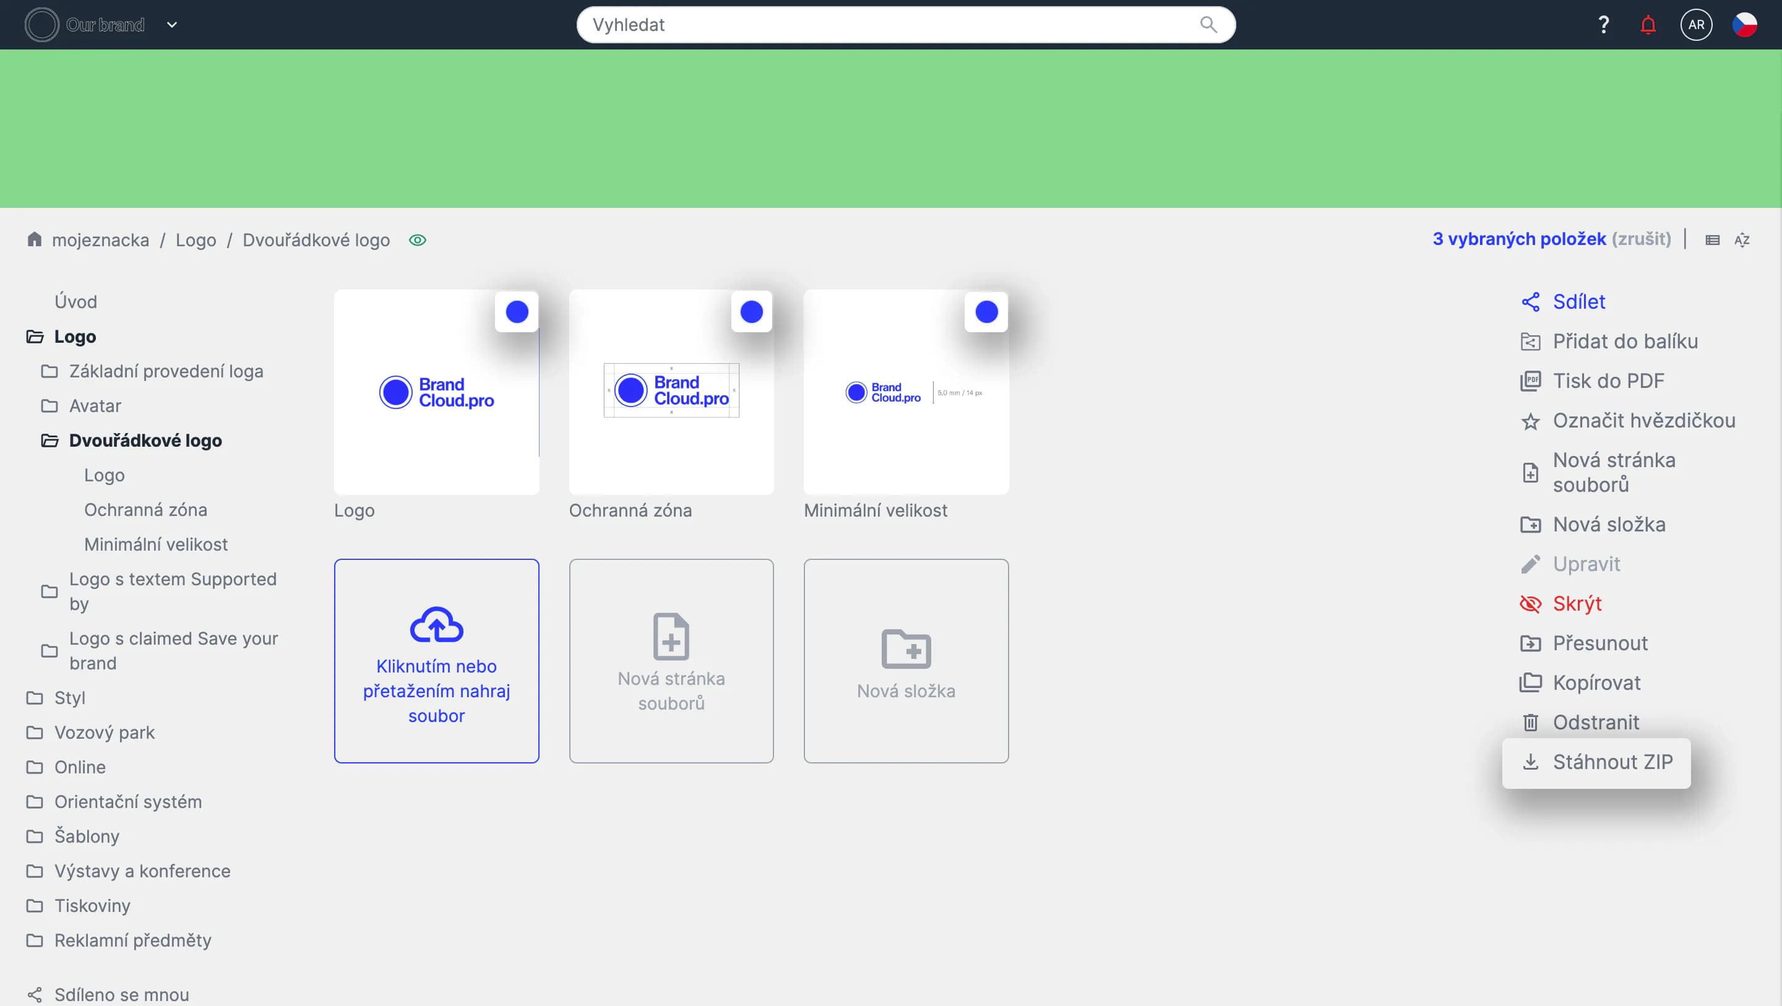Click the upload cloud tile
Viewport: 1782px width, 1006px height.
pos(436,661)
